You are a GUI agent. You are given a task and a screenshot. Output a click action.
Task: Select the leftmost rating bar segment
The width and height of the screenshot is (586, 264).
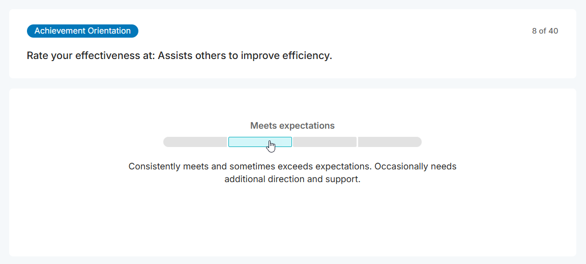tap(195, 142)
